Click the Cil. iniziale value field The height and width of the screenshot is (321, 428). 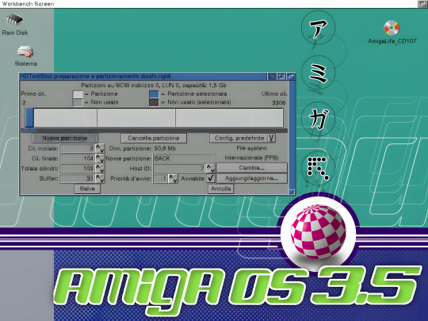(77, 148)
